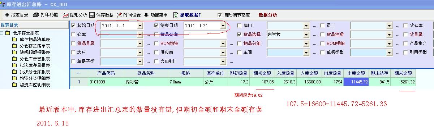The image size is (434, 137).
Task: Select the 16600.00 入库金额 cell
Action: click(x=309, y=82)
